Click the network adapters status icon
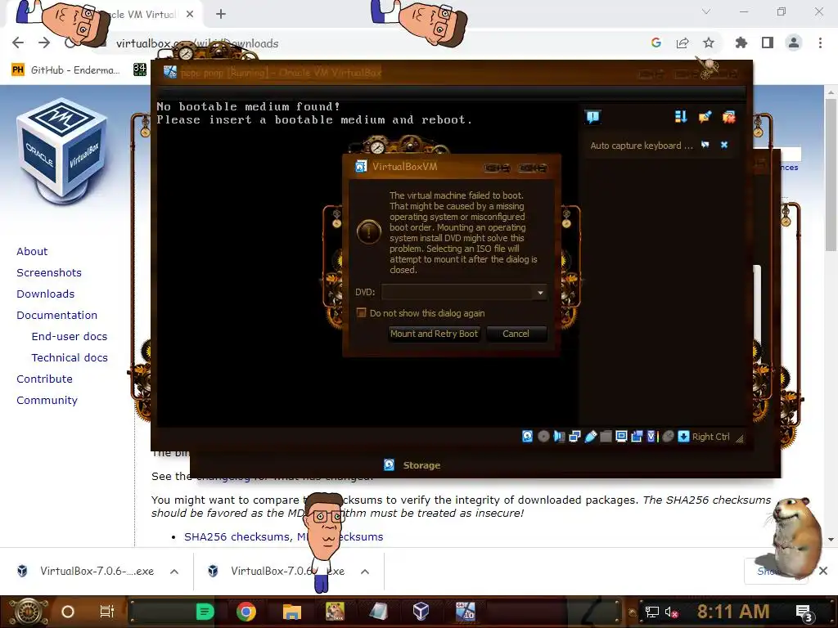 (574, 437)
